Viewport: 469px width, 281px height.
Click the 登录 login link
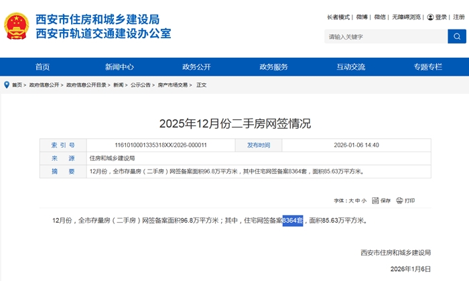[441, 17]
